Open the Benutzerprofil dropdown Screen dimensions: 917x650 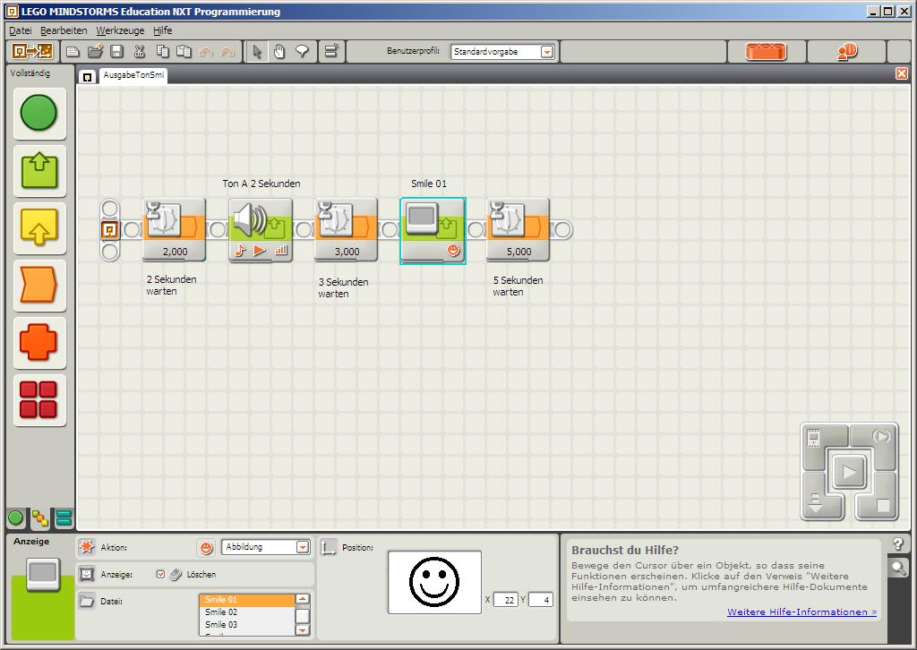[x=546, y=52]
